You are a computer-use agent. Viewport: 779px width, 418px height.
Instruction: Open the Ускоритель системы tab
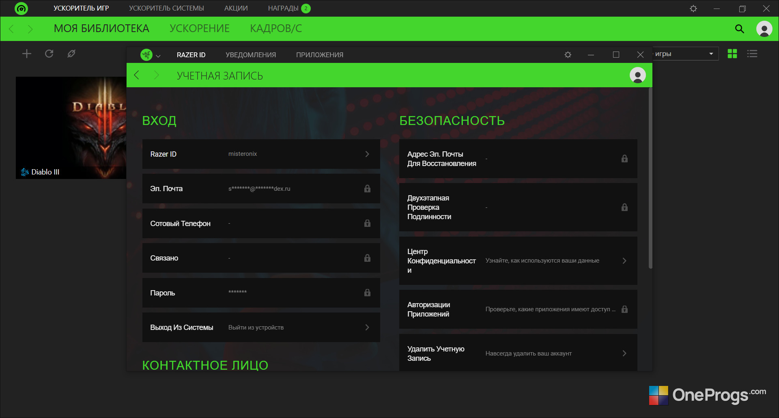166,8
